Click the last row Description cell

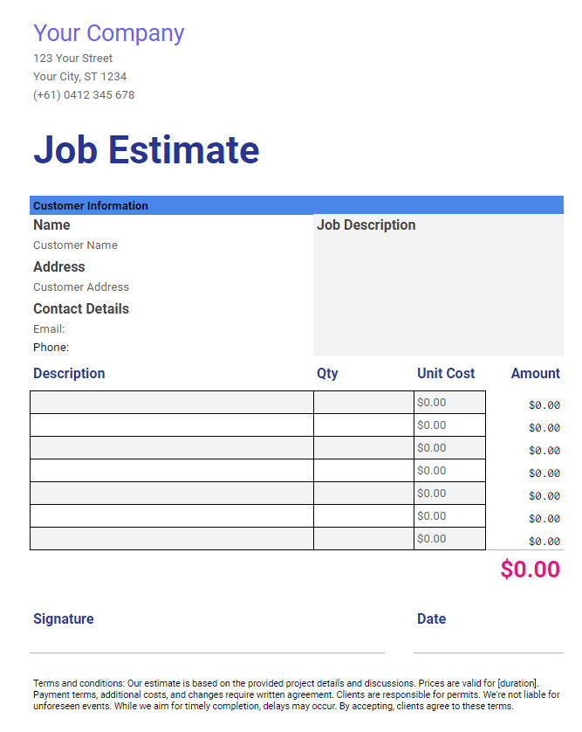172,539
